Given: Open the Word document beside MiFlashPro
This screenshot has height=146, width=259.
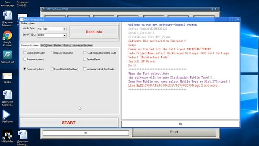Looking at the screenshot, I should [23, 137].
